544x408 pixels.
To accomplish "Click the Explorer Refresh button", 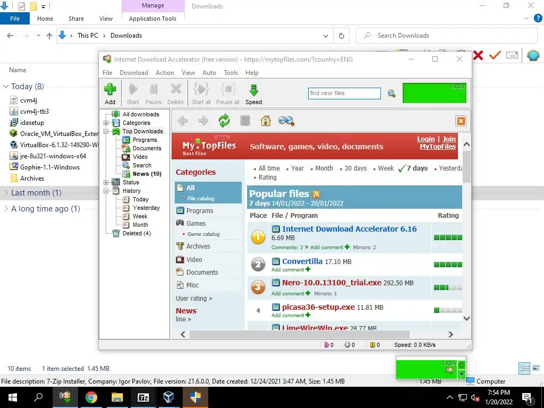I will tap(342, 36).
